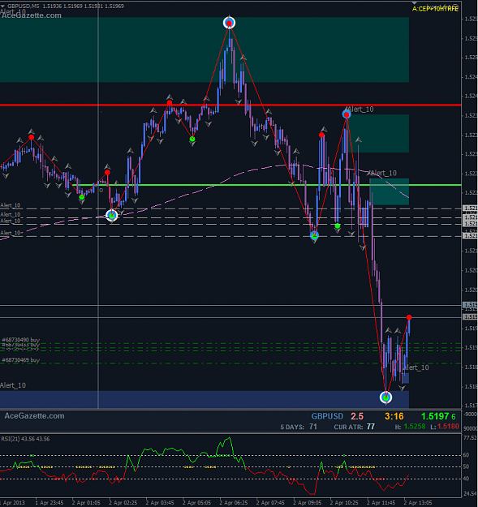
Task: Click the 1 Apr 23:45 time axis label
Action: pyautogui.click(x=50, y=503)
